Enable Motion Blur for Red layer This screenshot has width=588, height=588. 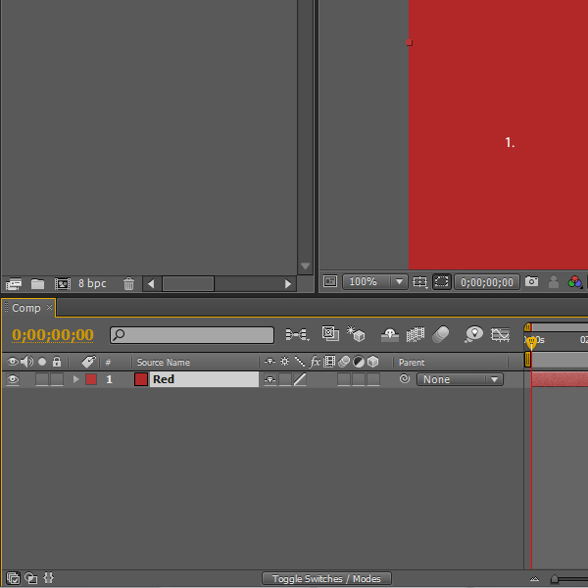click(x=344, y=379)
